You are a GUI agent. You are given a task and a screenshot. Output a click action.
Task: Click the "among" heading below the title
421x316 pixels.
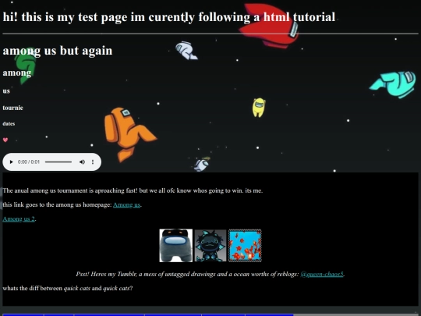(17, 73)
